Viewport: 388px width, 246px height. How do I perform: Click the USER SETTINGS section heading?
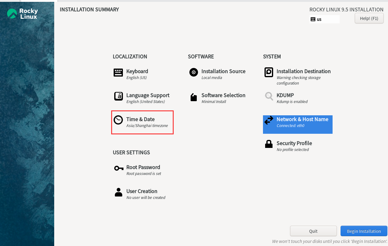131,153
